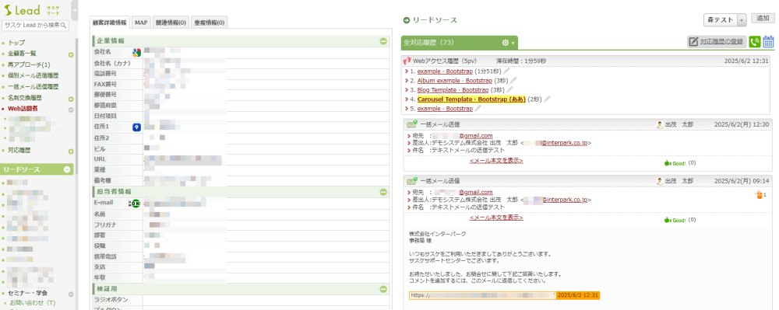This screenshot has height=310, width=779.
Task: Click the green phone call icon
Action: (x=755, y=42)
